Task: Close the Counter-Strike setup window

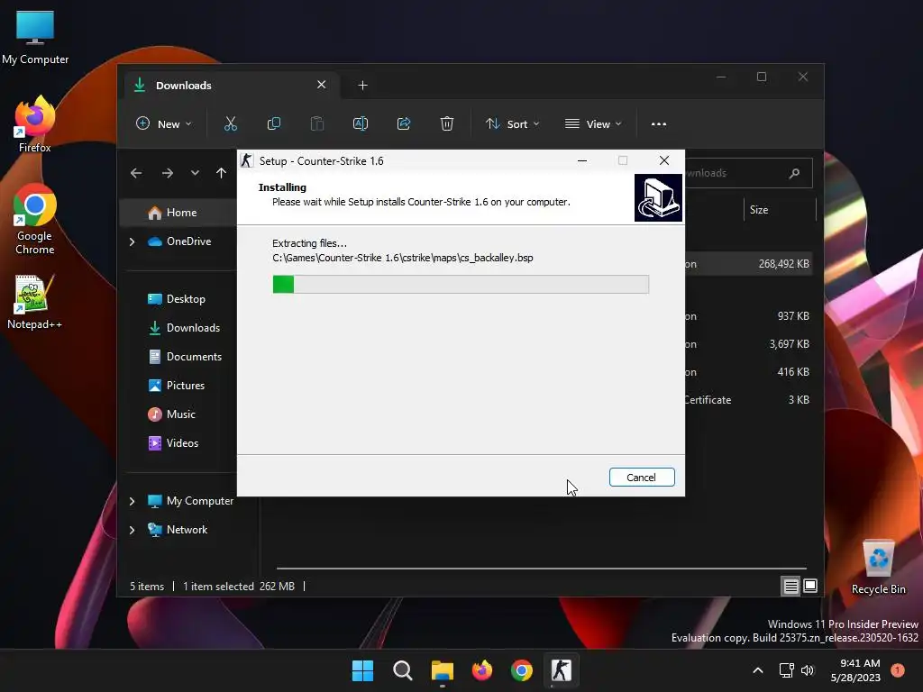Action: pos(664,160)
